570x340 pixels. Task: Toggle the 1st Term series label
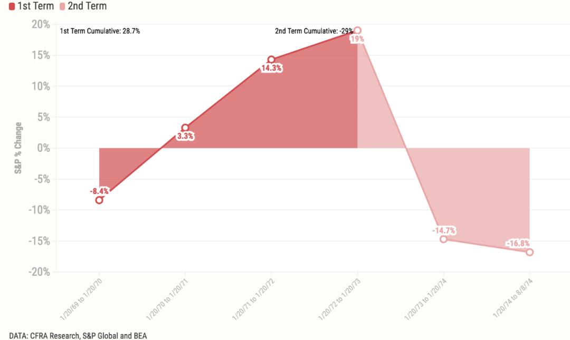(36, 6)
